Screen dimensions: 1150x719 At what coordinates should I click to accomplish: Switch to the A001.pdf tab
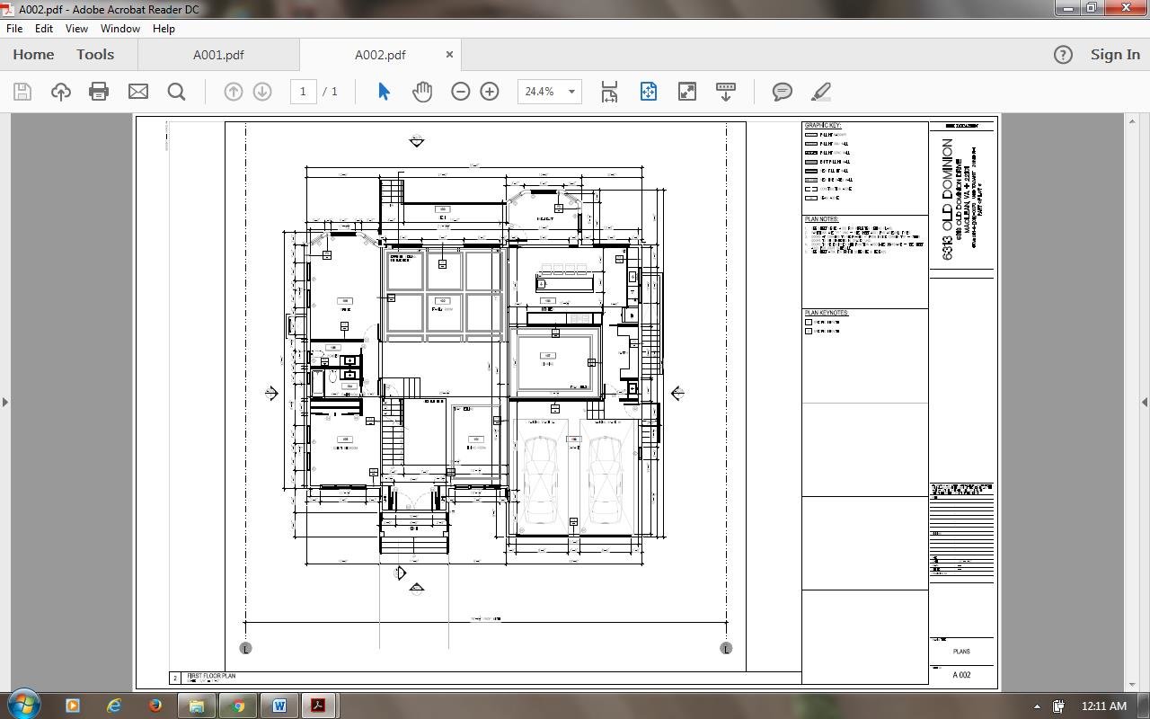click(218, 55)
